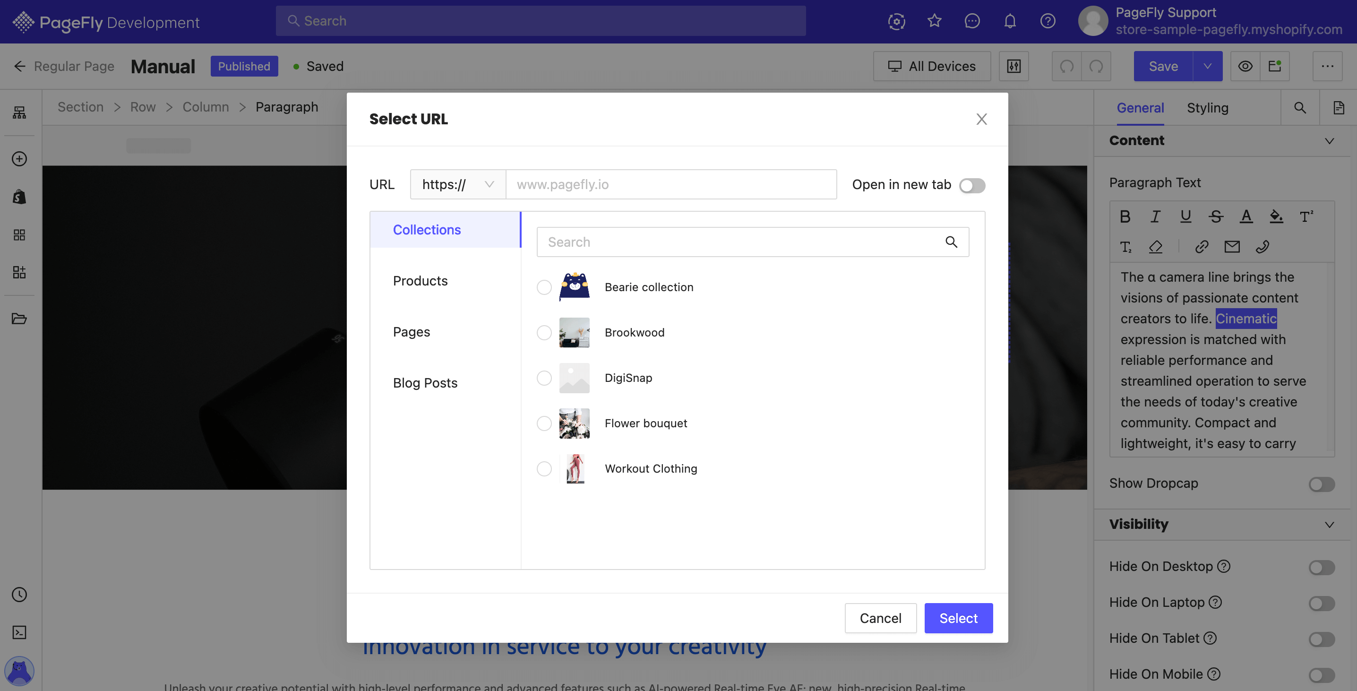Click the inspector search magnifier icon
The image size is (1357, 691).
(1300, 107)
